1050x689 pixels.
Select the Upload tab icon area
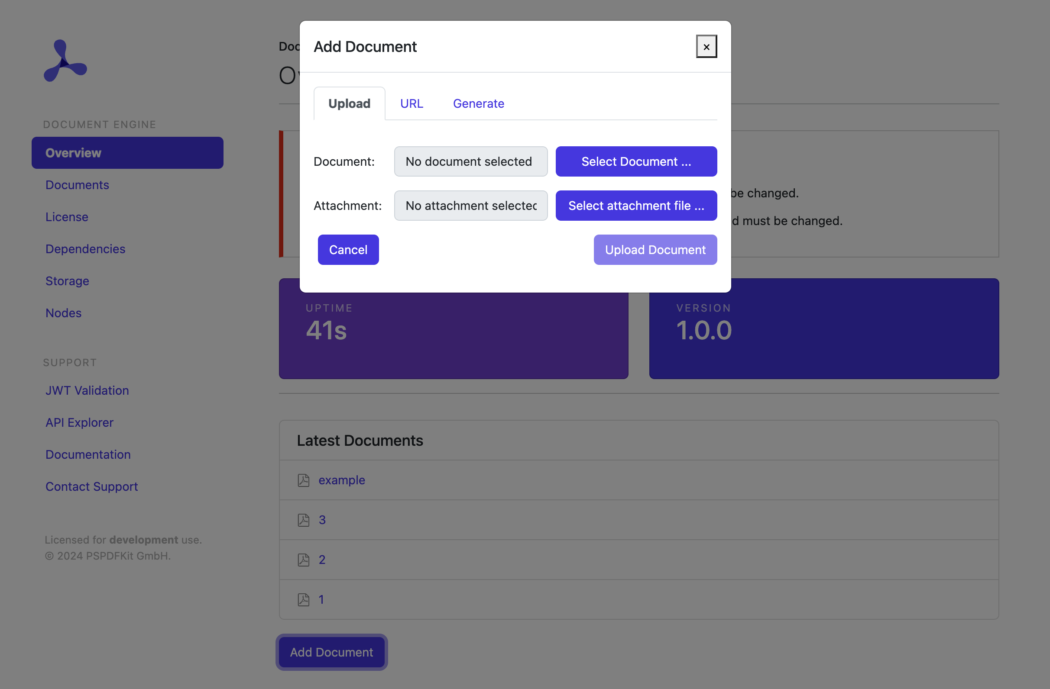coord(349,103)
